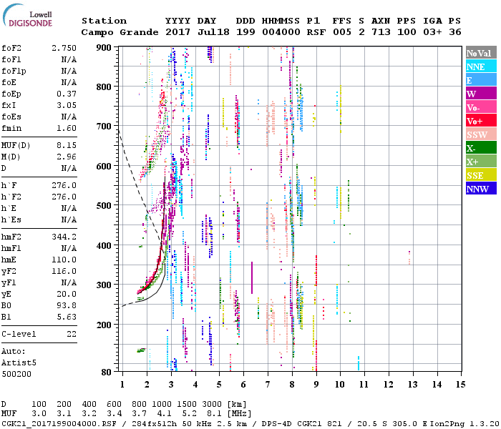Click the h`F2 value 276.0

64,197
